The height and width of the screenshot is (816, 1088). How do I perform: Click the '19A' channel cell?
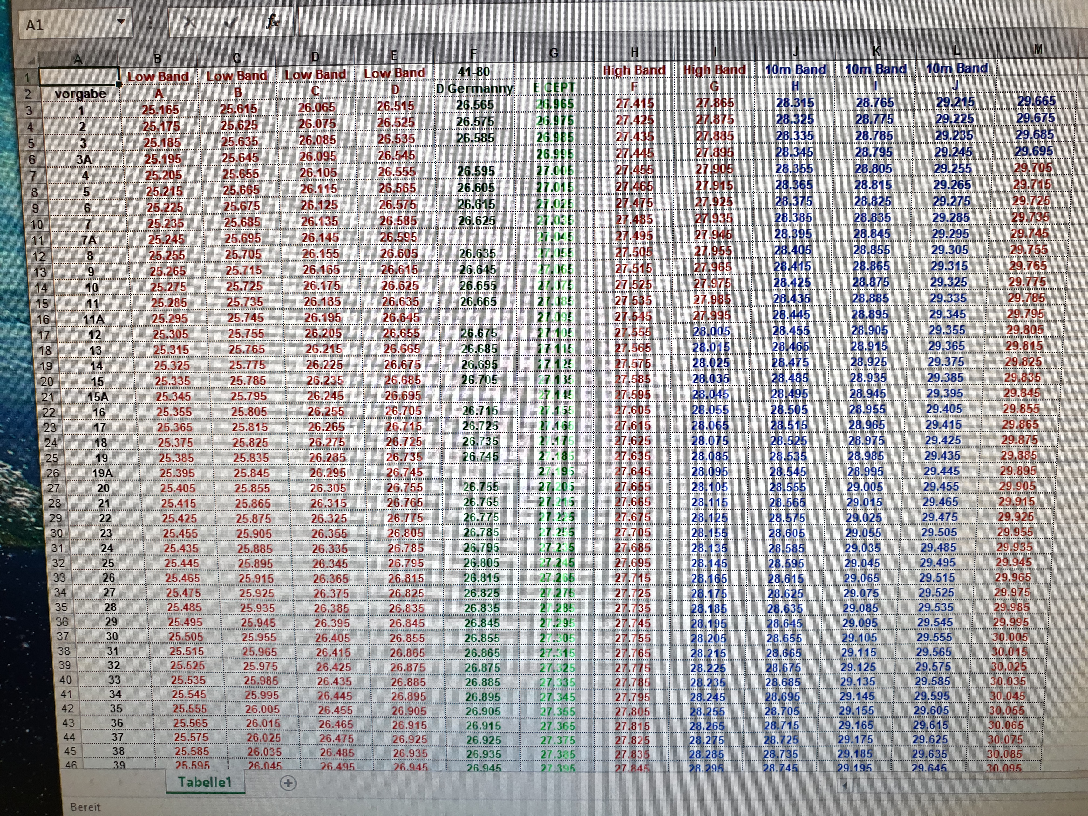[102, 473]
